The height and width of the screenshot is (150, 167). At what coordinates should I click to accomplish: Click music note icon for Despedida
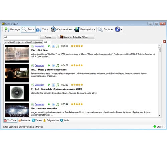58,85
